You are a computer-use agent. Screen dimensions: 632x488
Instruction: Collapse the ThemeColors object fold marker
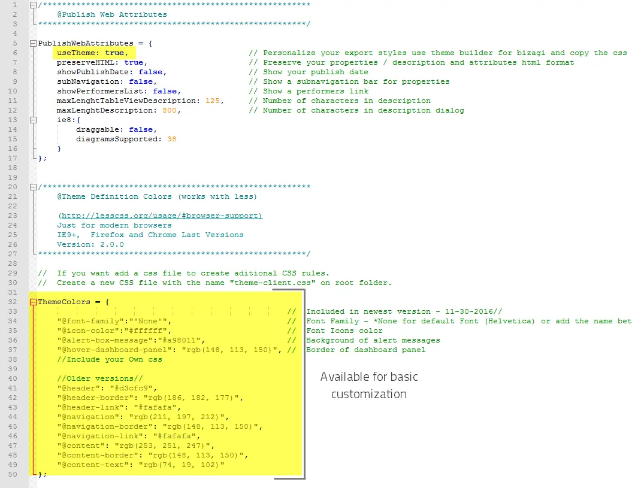(33, 302)
